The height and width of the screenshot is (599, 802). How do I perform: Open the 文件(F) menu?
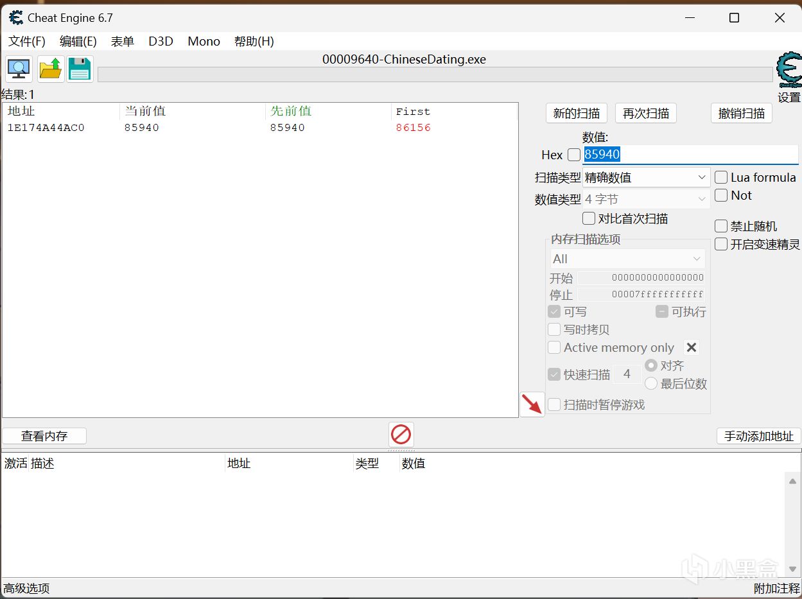27,41
